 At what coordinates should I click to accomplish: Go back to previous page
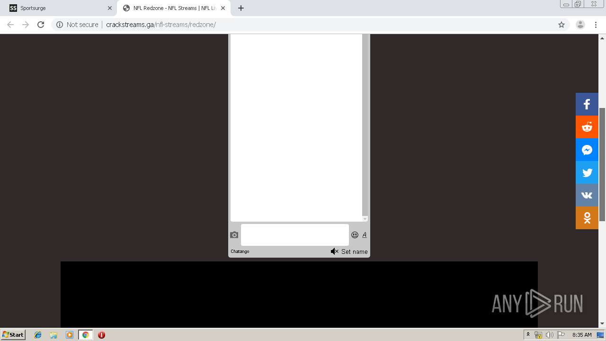[10, 25]
